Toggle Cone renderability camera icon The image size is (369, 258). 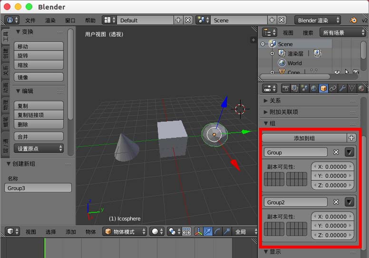(x=356, y=72)
